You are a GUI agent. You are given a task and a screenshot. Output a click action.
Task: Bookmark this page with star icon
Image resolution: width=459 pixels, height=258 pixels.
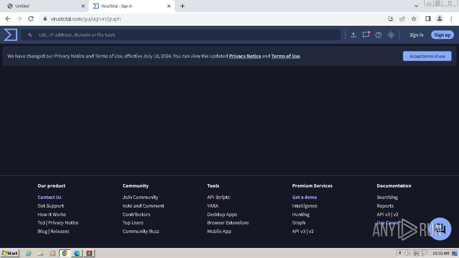[x=414, y=19]
